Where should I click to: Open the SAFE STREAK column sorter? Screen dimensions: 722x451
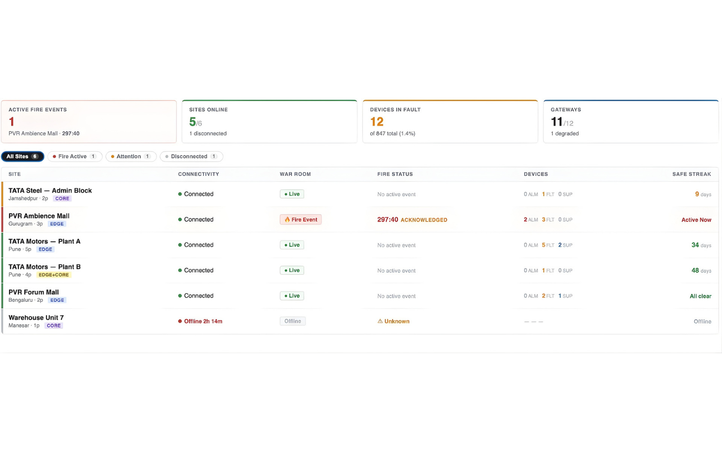(692, 174)
